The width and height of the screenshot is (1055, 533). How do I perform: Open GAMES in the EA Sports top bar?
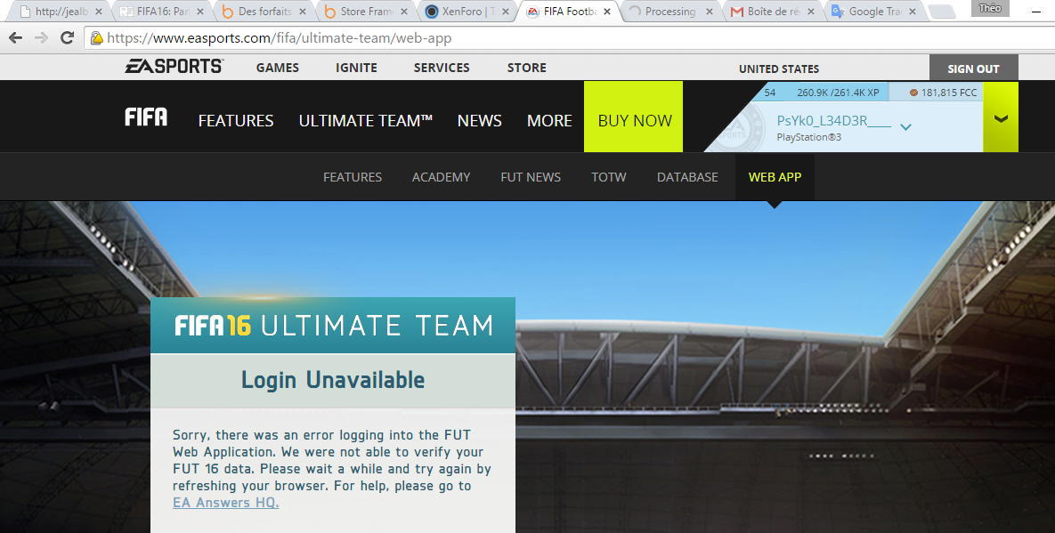[x=277, y=68]
